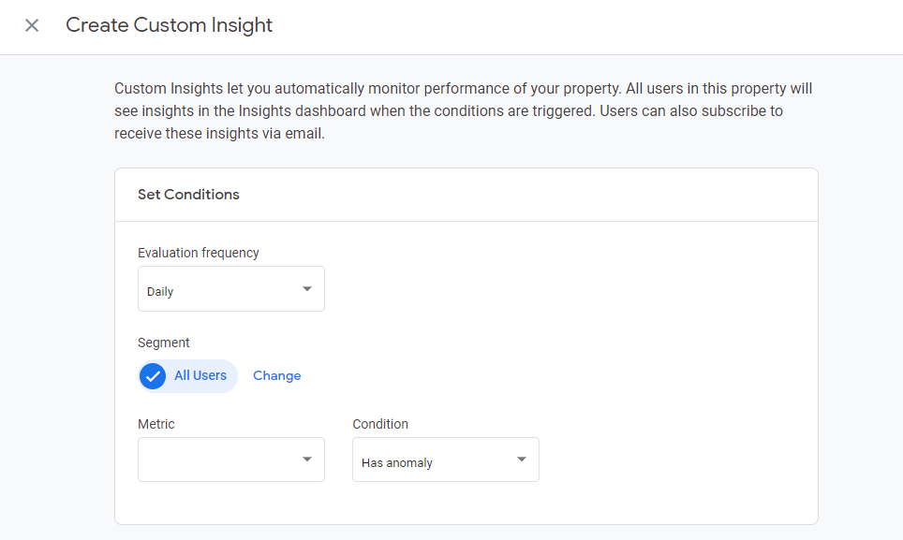Viewport: 903px width, 540px height.
Task: Click the Create Custom Insight title
Action: click(x=169, y=24)
